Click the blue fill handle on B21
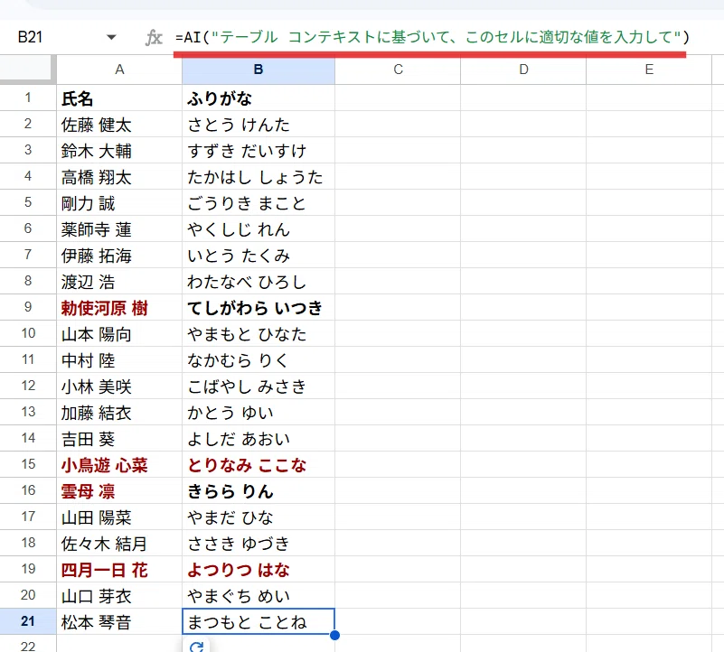 click(334, 636)
